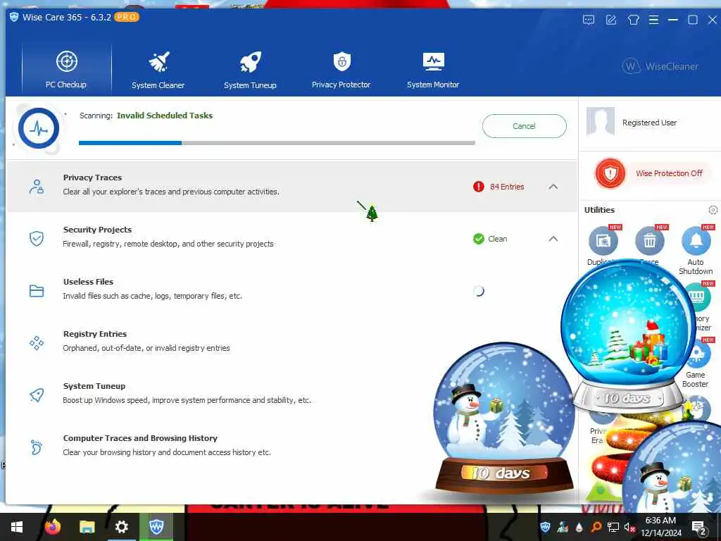Switch to the System Monitor tab
721x541 pixels.
433,70
